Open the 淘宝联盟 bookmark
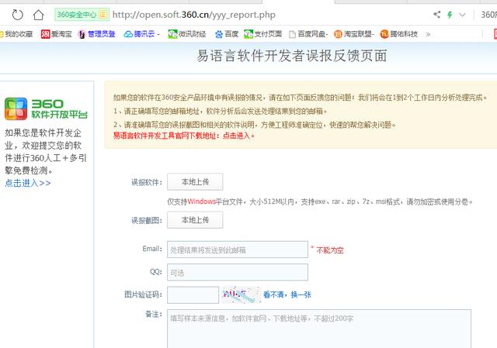The height and width of the screenshot is (348, 497). 354,34
